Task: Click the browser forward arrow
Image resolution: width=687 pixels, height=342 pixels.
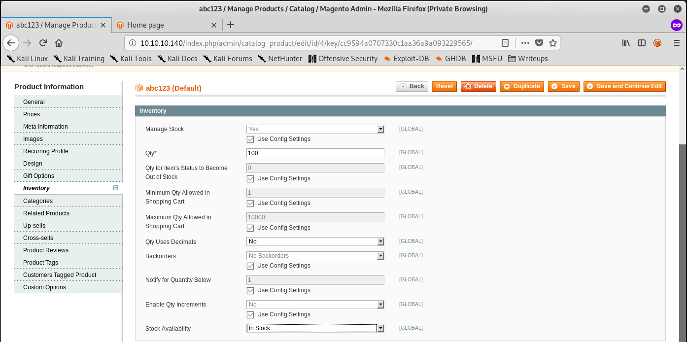Action: pyautogui.click(x=27, y=43)
